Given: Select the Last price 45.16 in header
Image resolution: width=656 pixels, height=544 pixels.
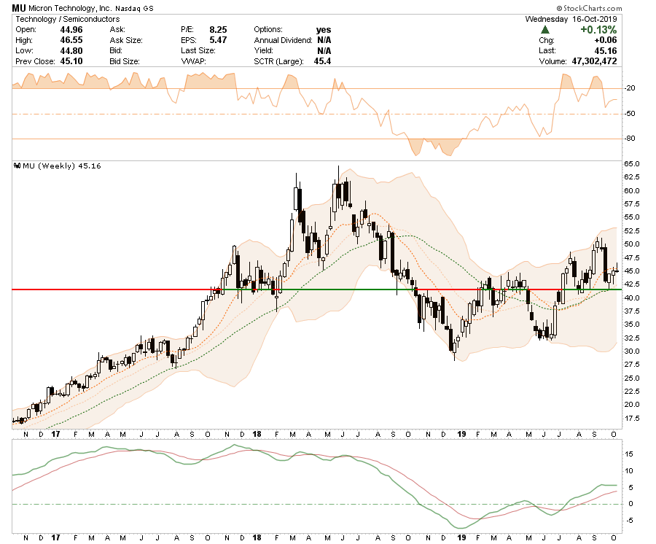Looking at the screenshot, I should [606, 50].
